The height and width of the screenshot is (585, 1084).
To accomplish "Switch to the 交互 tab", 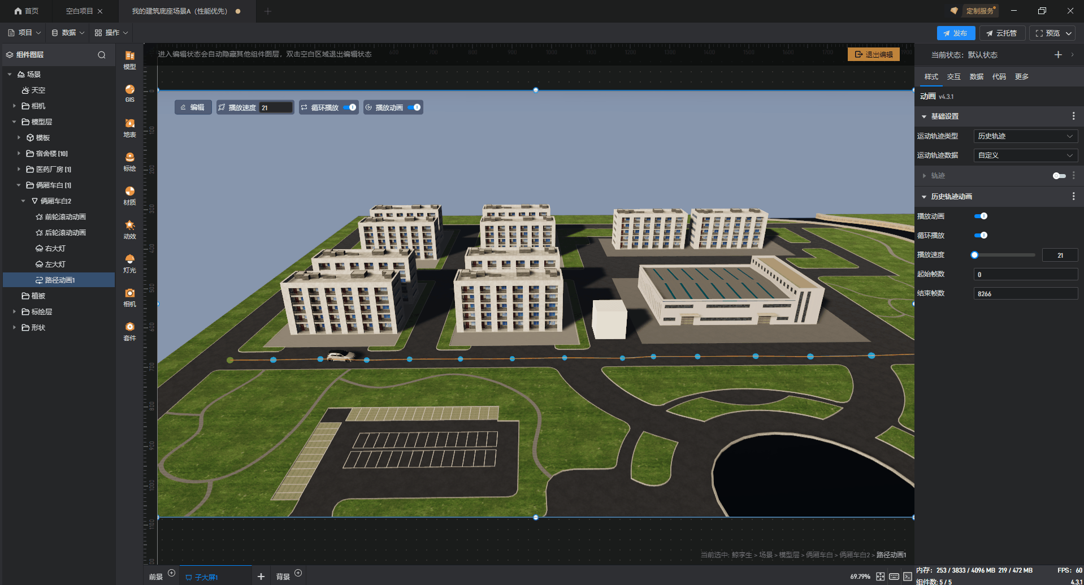I will pyautogui.click(x=953, y=77).
